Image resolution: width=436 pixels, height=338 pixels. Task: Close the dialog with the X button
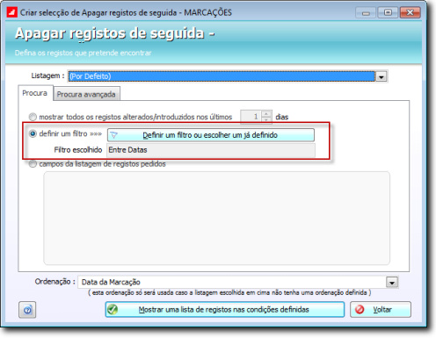pyautogui.click(x=410, y=13)
